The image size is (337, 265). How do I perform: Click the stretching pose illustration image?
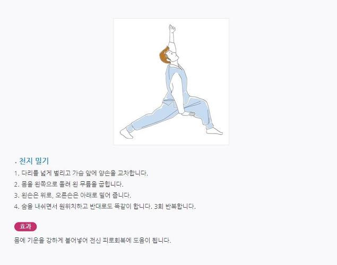click(x=171, y=82)
